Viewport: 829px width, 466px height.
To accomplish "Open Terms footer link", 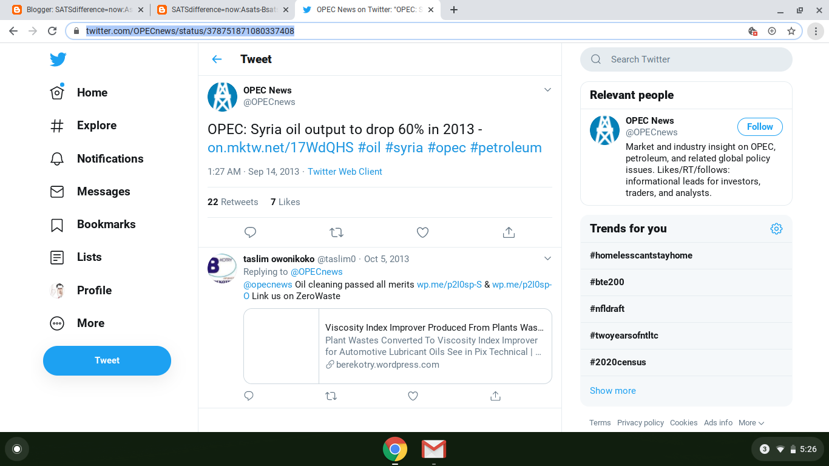I will coord(600,423).
